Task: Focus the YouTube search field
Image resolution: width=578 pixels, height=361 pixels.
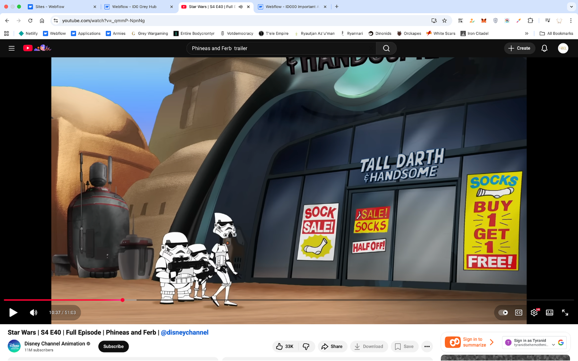Action: 282,48
